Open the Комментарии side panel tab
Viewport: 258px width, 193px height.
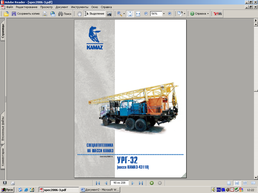[3, 157]
